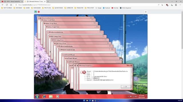Click the Windows 7 taskbar clock
The height and width of the screenshot is (102, 183).
pyautogui.click(x=142, y=97)
